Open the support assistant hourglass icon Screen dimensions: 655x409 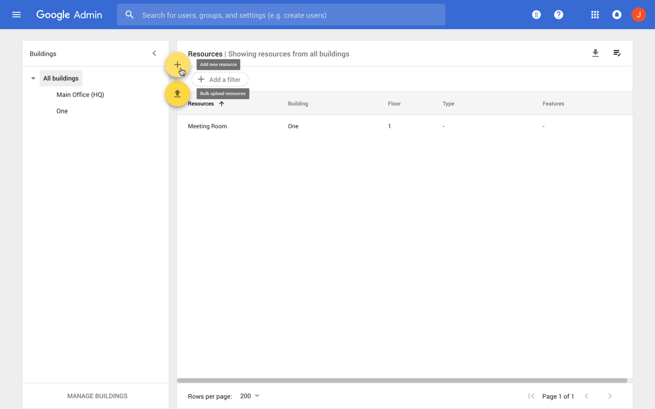(x=536, y=15)
